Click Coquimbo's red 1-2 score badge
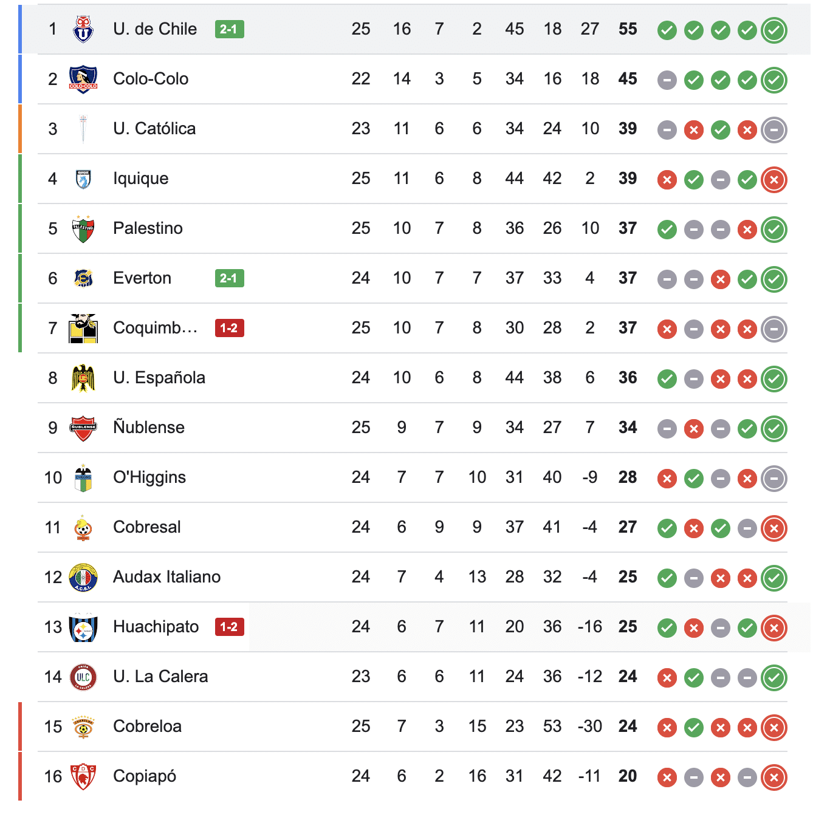The width and height of the screenshot is (813, 820). [x=229, y=328]
